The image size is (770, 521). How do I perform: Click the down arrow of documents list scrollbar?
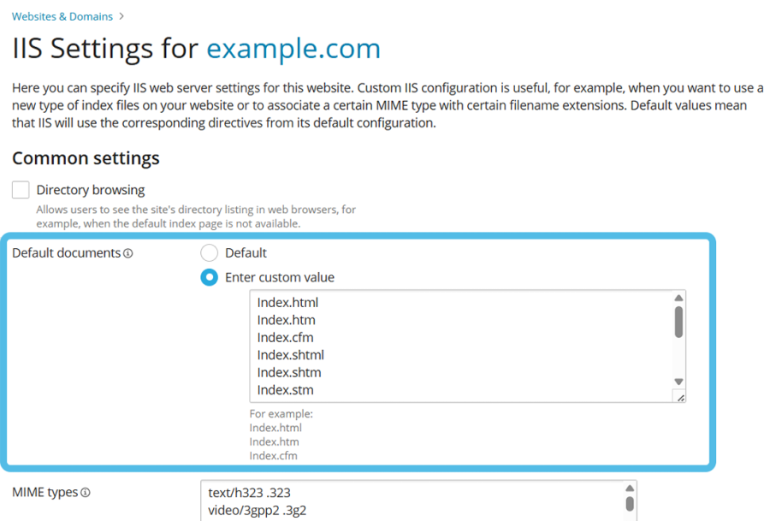point(678,382)
